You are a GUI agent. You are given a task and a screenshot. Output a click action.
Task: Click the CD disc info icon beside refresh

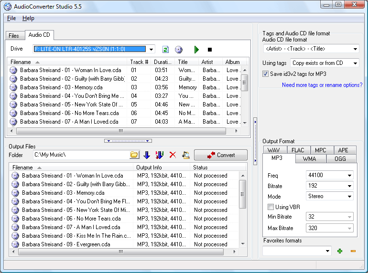click(x=179, y=50)
